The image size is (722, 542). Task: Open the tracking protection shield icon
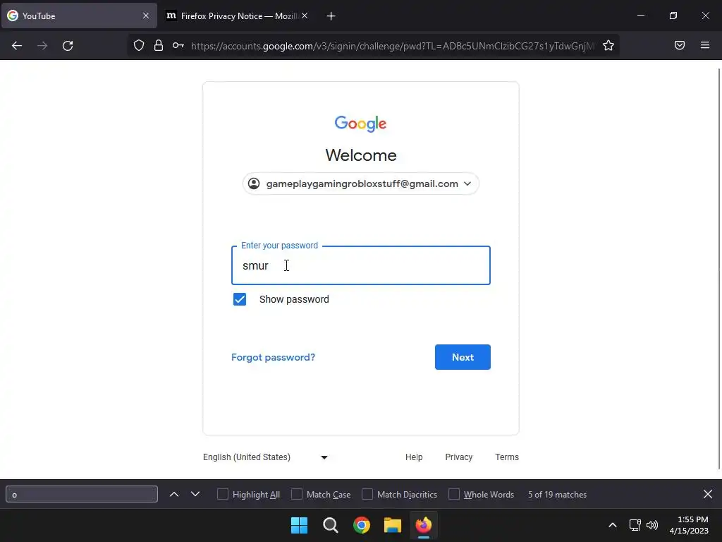(x=139, y=45)
